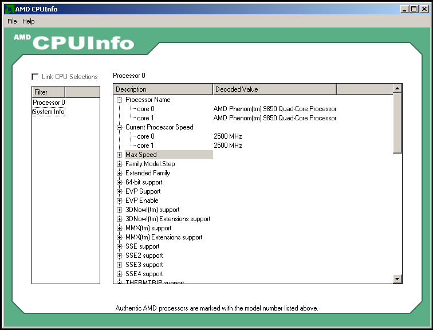Screen dimensions: 433x330
Task: Expand the MMX(tm) support node
Action: click(119, 228)
